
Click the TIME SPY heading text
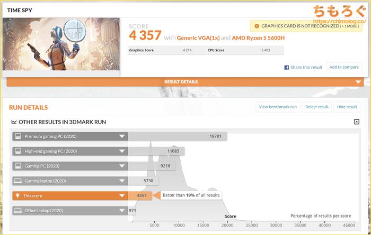click(x=20, y=11)
